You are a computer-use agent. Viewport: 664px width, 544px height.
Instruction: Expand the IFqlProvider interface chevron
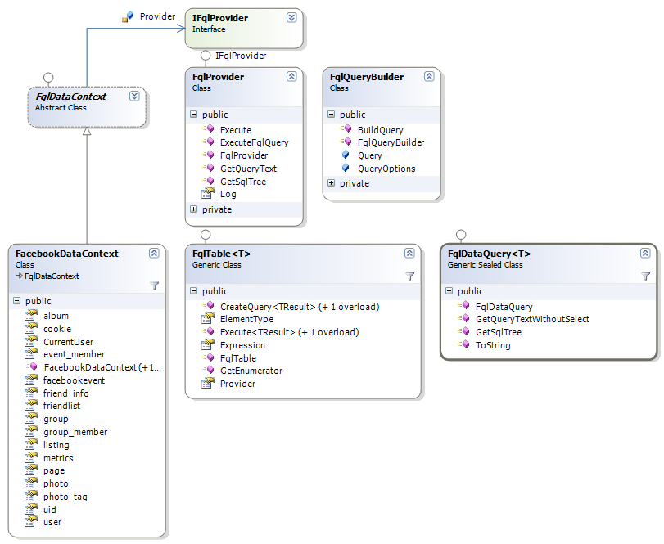291,17
